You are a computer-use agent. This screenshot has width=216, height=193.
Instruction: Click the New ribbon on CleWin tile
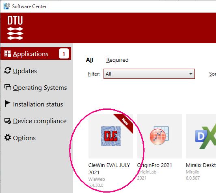coord(125,122)
